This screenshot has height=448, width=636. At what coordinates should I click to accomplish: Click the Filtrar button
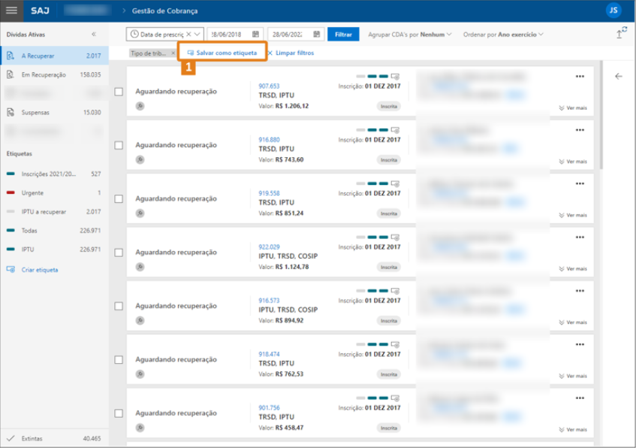343,35
